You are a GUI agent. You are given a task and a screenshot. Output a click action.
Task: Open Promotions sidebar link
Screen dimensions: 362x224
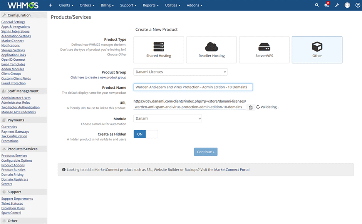click(10, 141)
